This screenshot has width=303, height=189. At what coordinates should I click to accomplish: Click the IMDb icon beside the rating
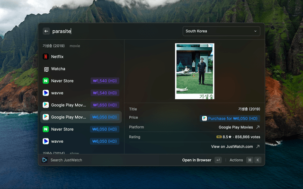pos(219,137)
